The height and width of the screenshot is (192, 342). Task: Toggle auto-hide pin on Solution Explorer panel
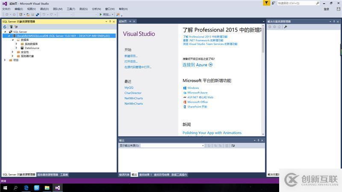[x=334, y=22]
